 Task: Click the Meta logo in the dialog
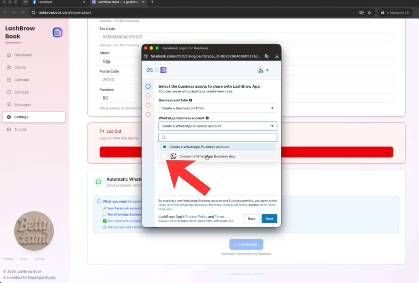[149, 70]
